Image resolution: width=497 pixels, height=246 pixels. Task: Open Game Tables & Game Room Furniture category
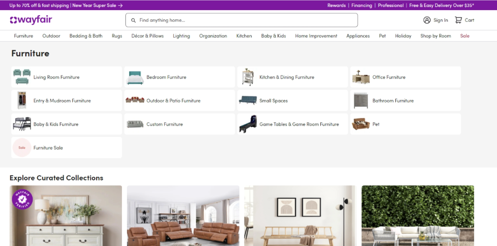[x=293, y=124]
